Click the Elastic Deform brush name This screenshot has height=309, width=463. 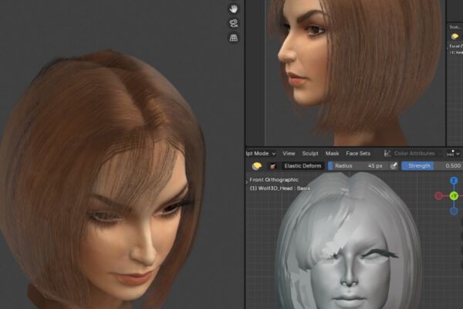coord(302,166)
